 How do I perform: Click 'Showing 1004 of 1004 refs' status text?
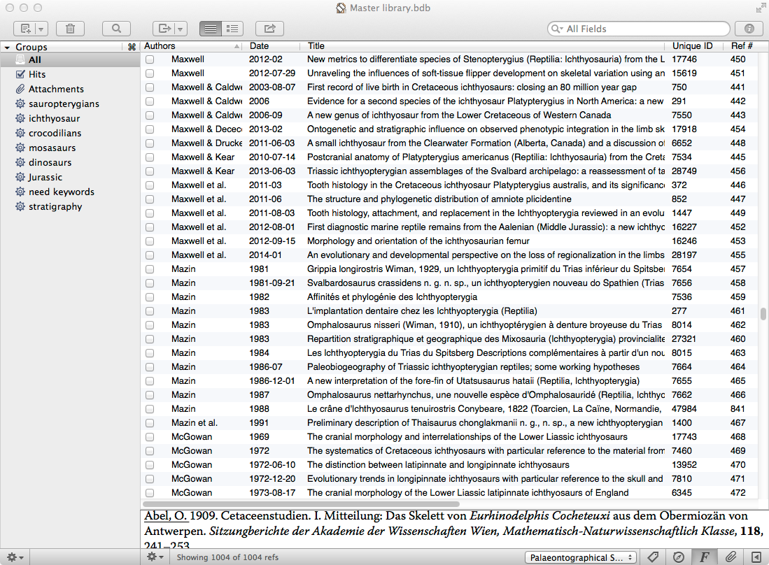tap(227, 557)
